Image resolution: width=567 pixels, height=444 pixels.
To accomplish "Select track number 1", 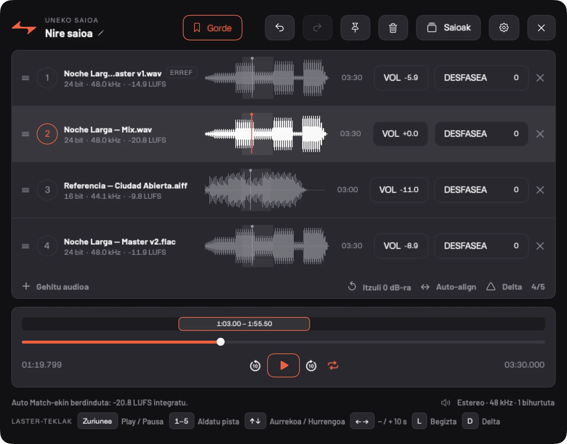I will (x=47, y=78).
